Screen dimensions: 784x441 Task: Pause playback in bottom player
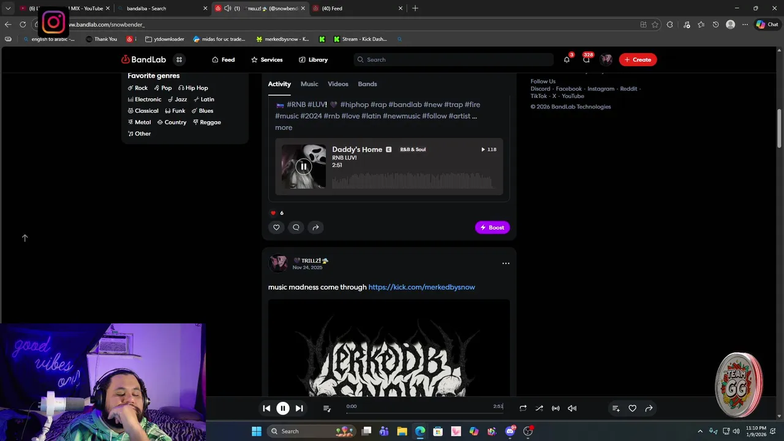click(283, 409)
